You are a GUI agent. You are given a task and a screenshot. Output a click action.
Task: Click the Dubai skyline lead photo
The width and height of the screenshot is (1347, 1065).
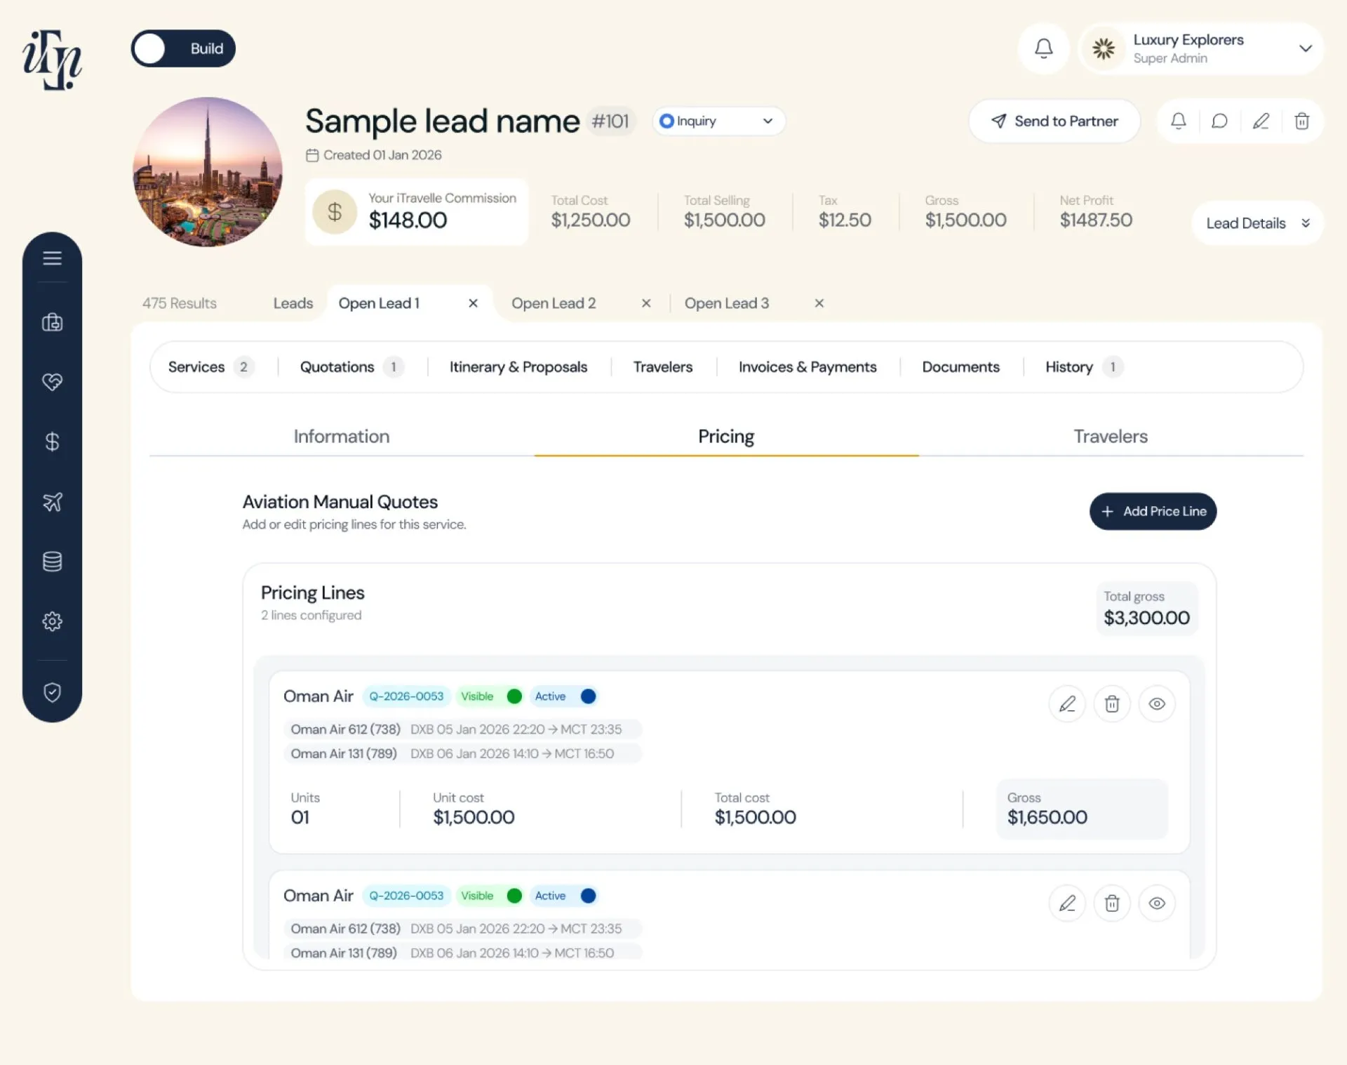point(208,172)
